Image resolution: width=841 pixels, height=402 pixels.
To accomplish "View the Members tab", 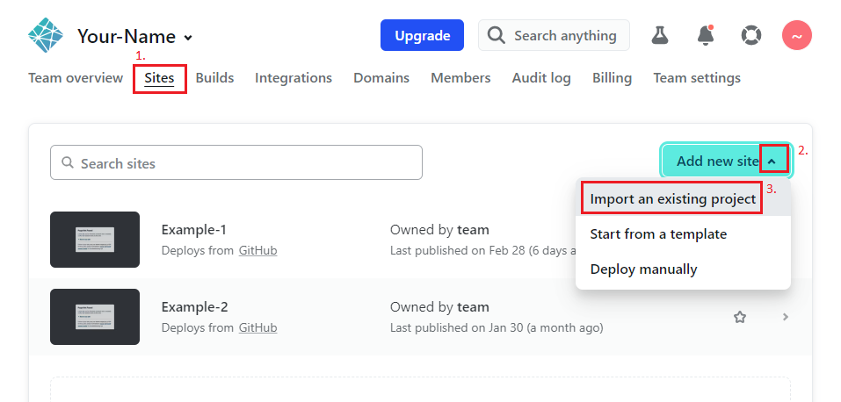I will pos(460,78).
